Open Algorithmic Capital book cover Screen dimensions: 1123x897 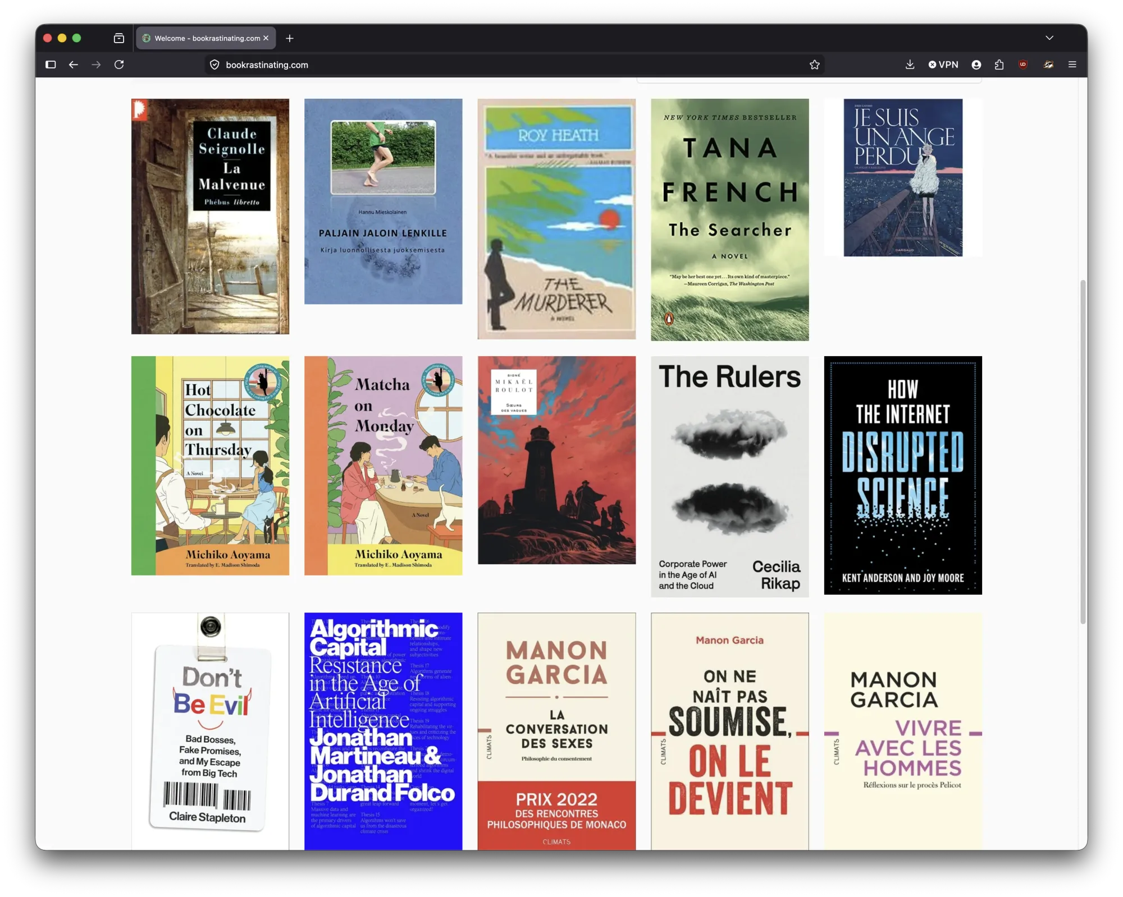click(x=384, y=731)
